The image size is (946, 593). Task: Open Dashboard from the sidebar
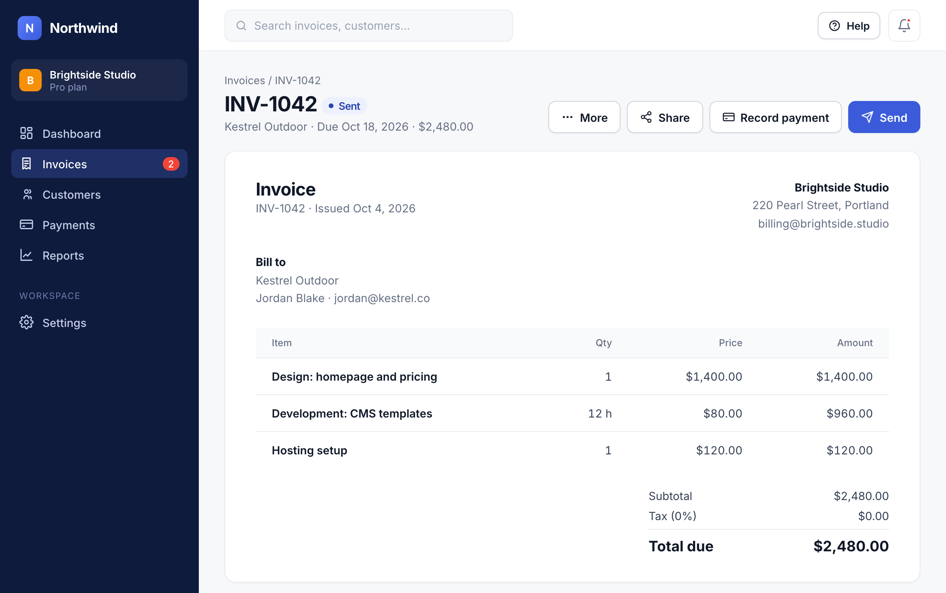pos(99,133)
